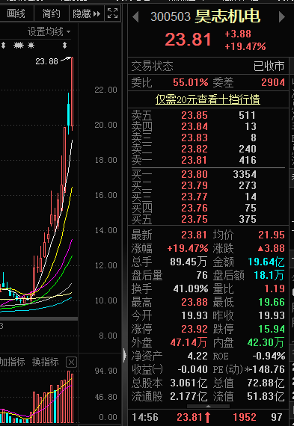Image resolution: width=294 pixels, height=426 pixels.
Task: Select 买三 price 23.77
Action: pos(195,197)
